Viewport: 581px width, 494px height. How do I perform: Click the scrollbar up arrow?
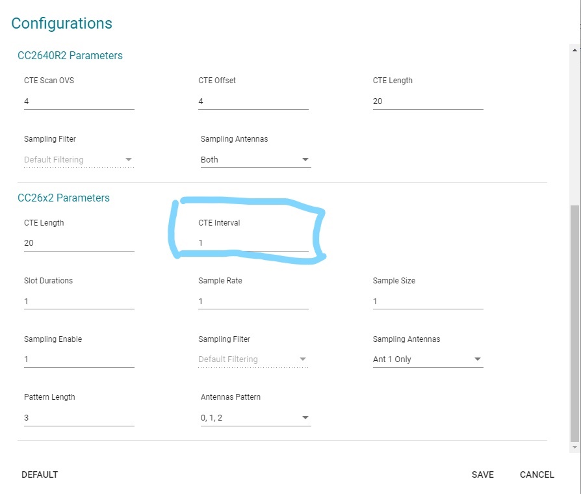[574, 50]
